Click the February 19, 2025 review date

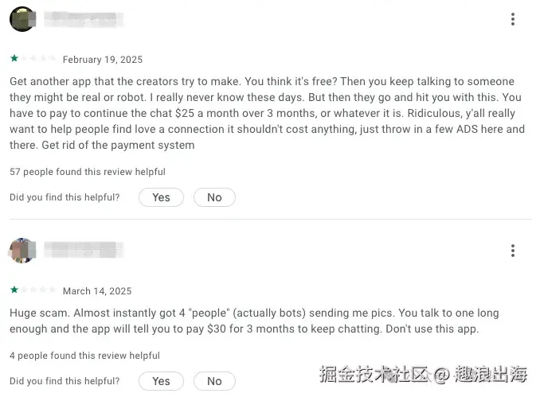(103, 60)
